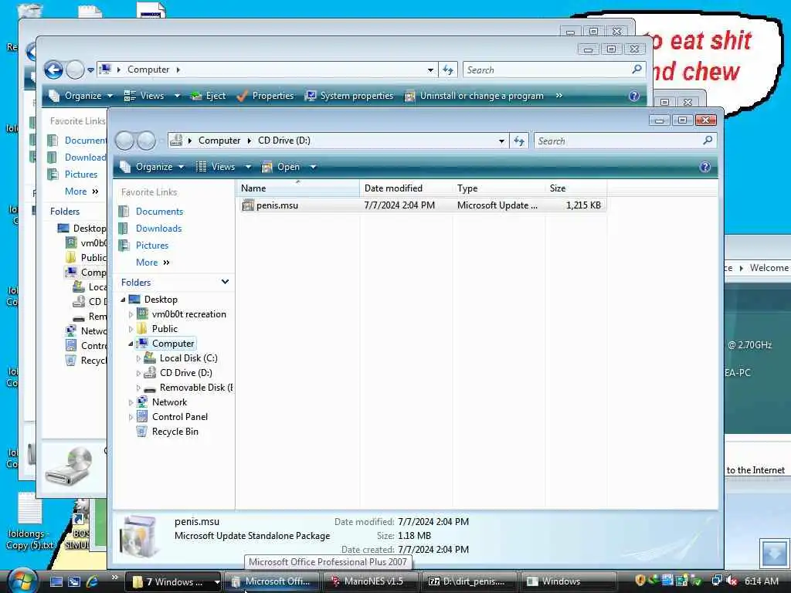The height and width of the screenshot is (593, 791).
Task: Click the Recycle Bin icon in folder tree
Action: (142, 432)
